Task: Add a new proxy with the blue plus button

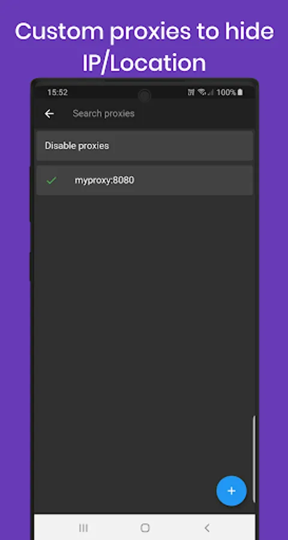Action: 232,491
